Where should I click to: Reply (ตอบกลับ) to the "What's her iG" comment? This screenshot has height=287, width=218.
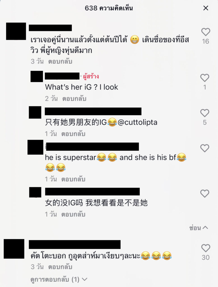tap(74, 99)
